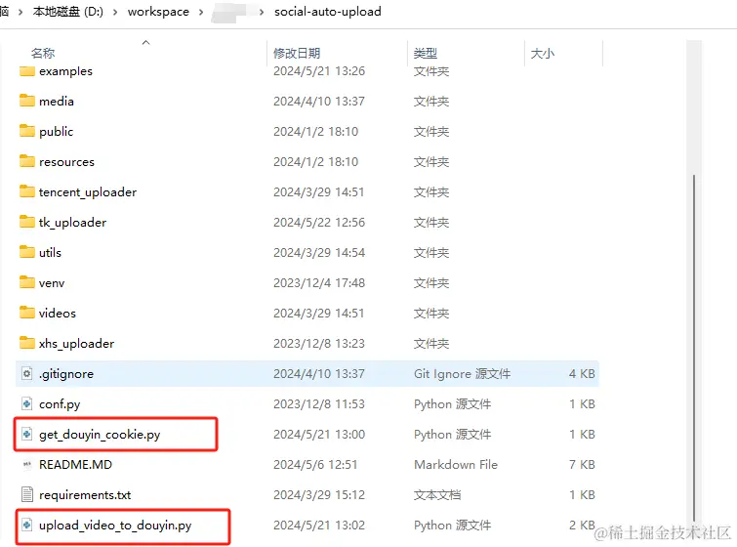
Task: Click the utils folder icon
Action: (x=26, y=252)
